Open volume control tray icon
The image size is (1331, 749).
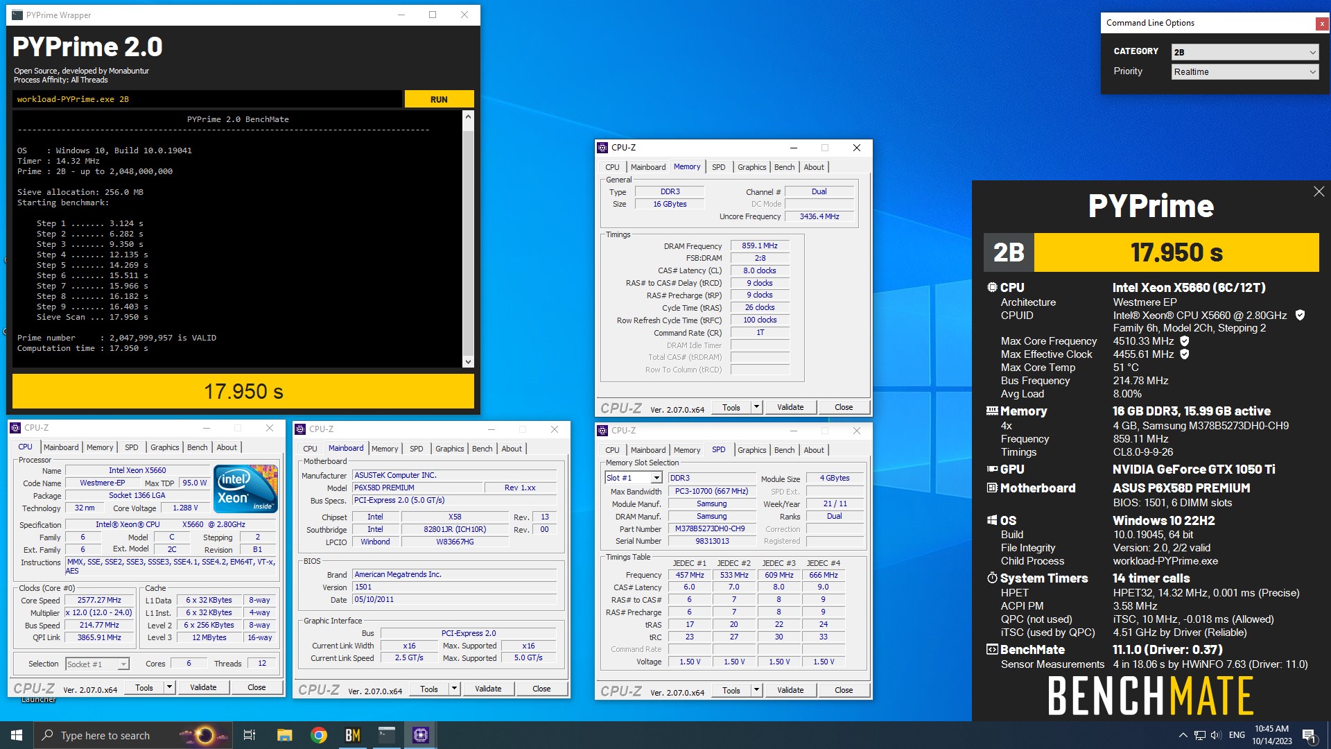(x=1216, y=735)
